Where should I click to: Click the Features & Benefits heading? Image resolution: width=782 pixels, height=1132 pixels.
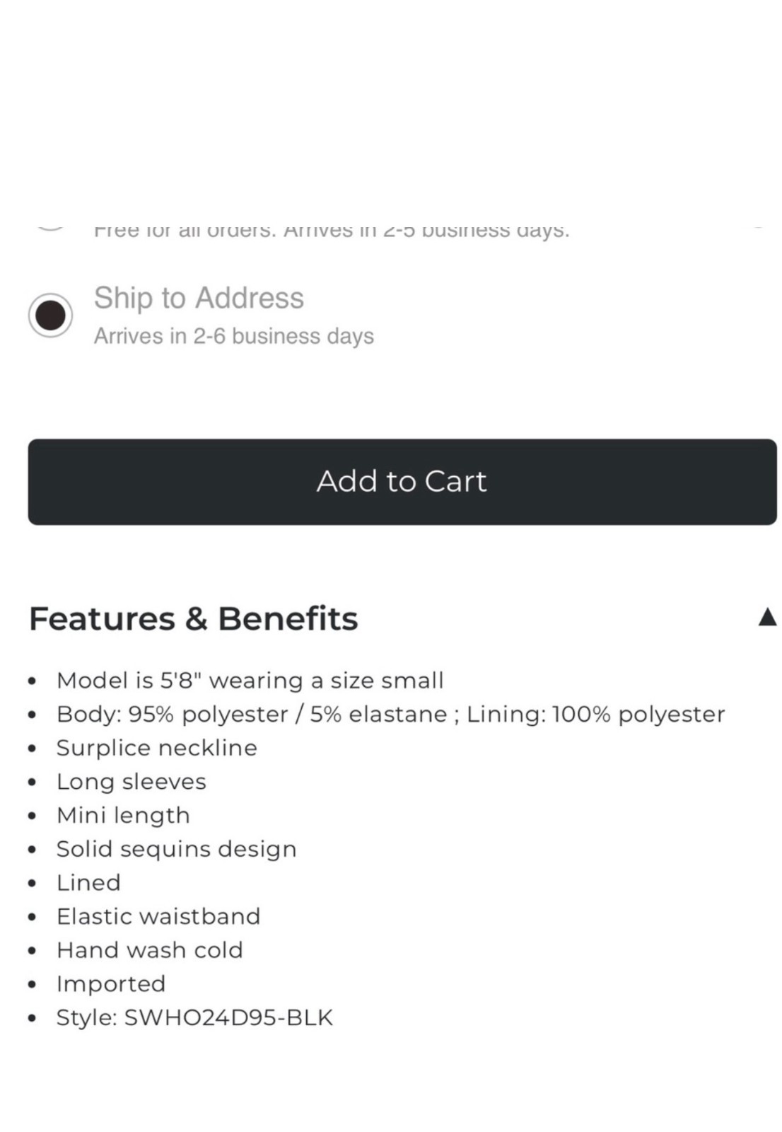pos(194,618)
